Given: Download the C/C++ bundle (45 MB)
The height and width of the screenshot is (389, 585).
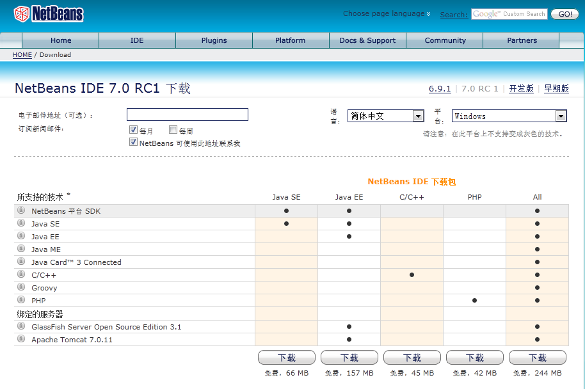Looking at the screenshot, I should (x=412, y=358).
